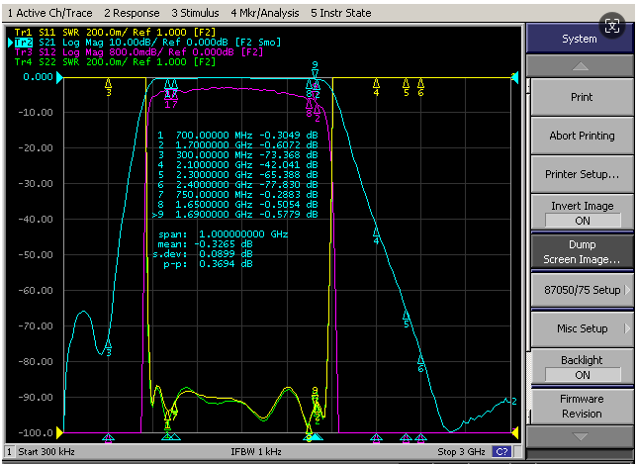Viewport: 637px width, 464px height.
Task: Click Dump Screen Image softkey
Action: click(x=582, y=252)
